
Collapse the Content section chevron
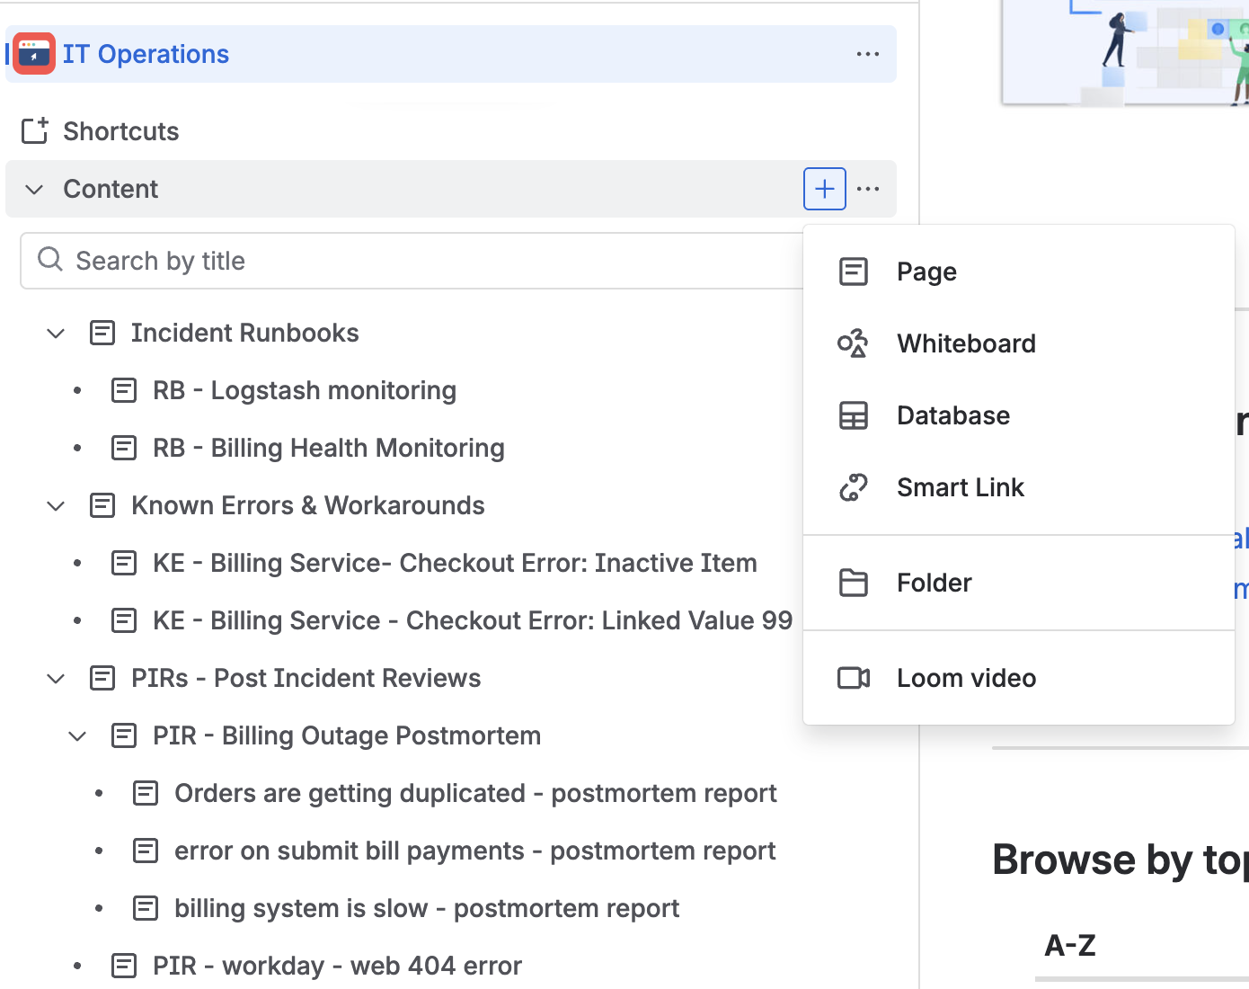(34, 189)
